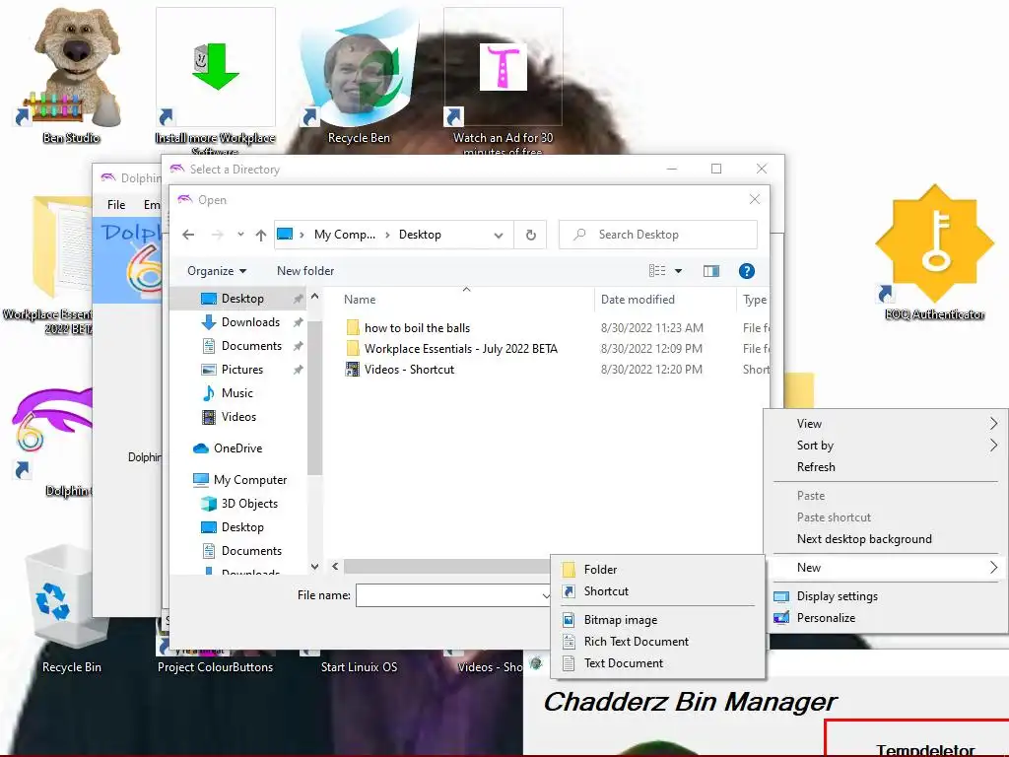This screenshot has width=1009, height=757.
Task: Select Videos in the sidebar
Action: pyautogui.click(x=238, y=417)
